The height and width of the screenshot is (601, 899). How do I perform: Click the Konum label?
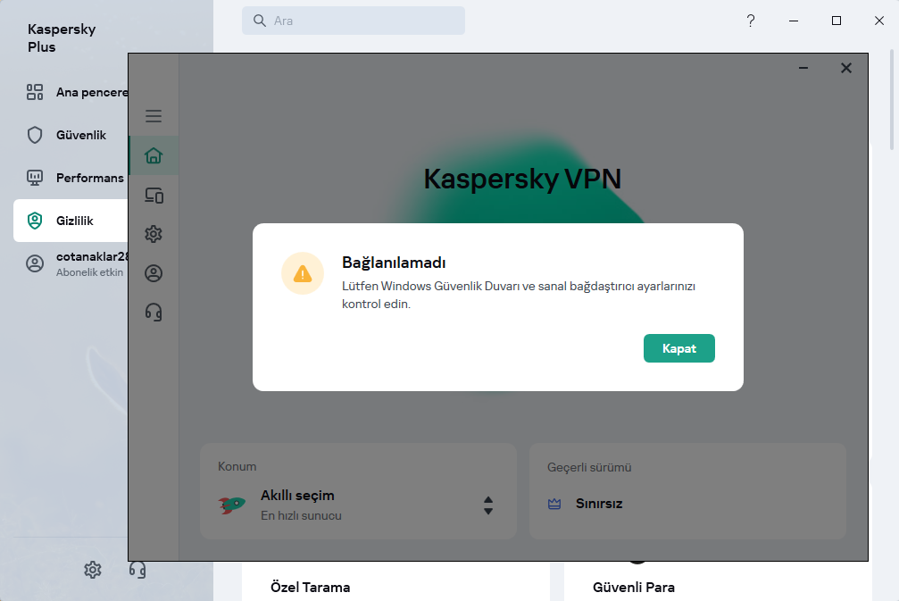point(237,466)
